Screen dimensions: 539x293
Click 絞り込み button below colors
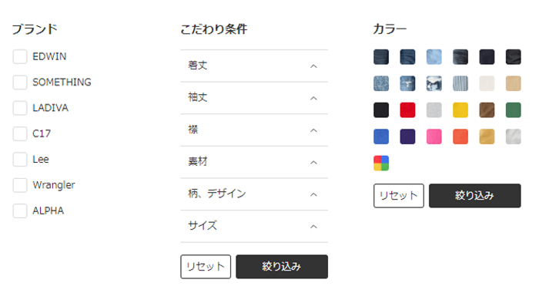pos(475,196)
